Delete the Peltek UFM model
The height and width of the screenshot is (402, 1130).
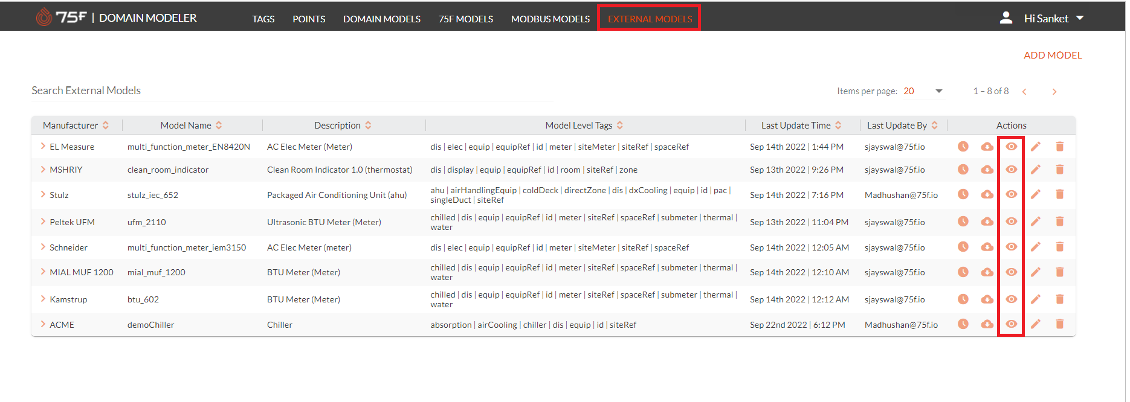pos(1060,222)
